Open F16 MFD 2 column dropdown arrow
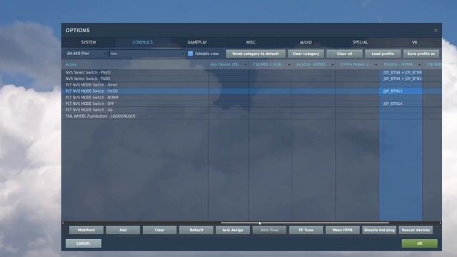Screen dimensions: 457x257 (x=288, y=65)
